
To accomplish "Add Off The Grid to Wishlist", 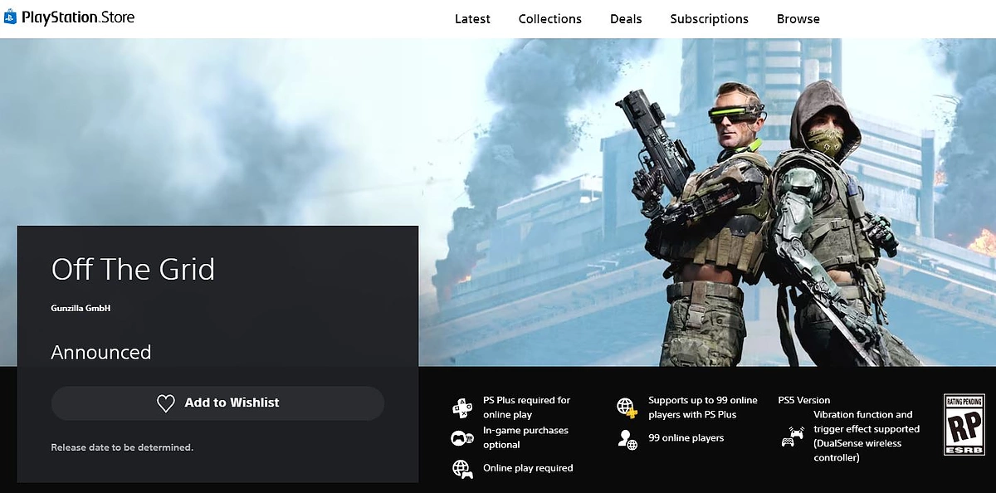I will point(217,403).
